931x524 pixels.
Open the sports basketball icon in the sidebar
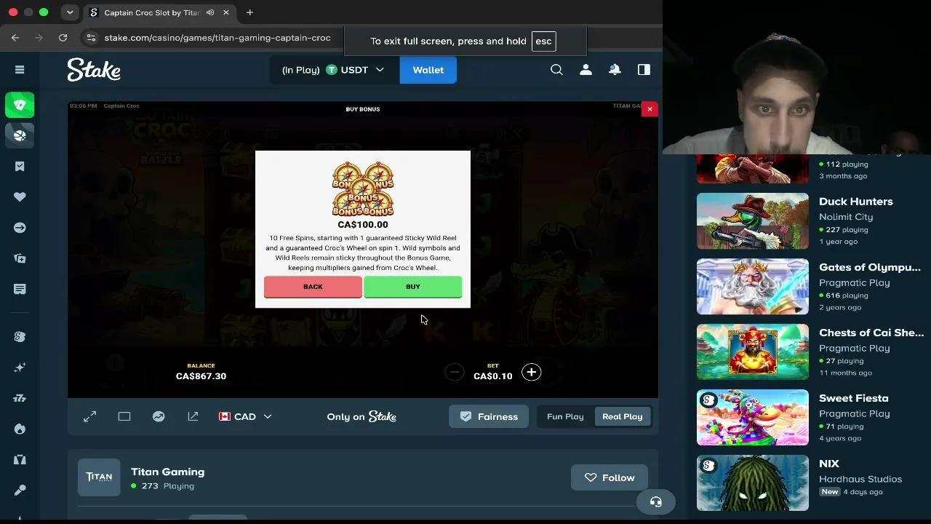[x=20, y=135]
